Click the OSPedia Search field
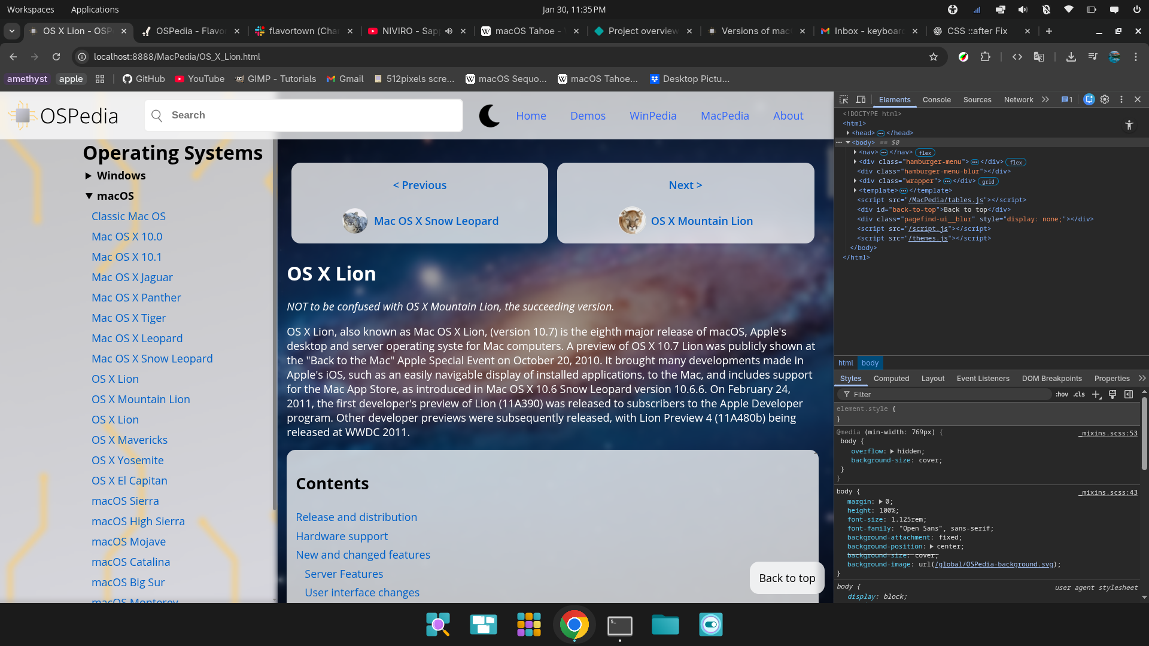Screen dimensions: 1149x646 pos(303,115)
